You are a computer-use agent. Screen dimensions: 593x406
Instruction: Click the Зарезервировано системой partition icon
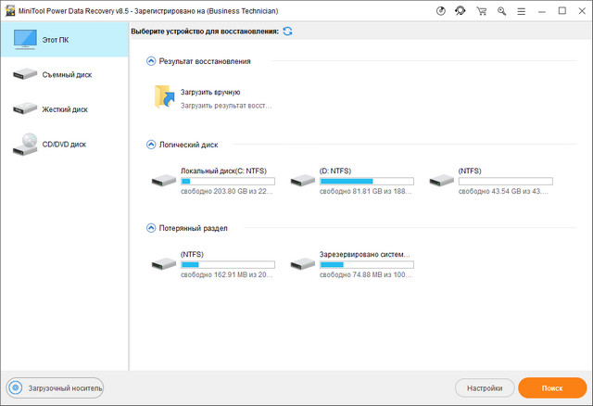tap(303, 264)
